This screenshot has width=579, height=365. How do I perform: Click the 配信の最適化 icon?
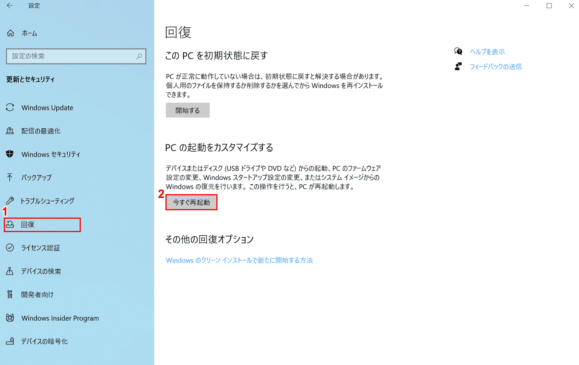tap(10, 131)
